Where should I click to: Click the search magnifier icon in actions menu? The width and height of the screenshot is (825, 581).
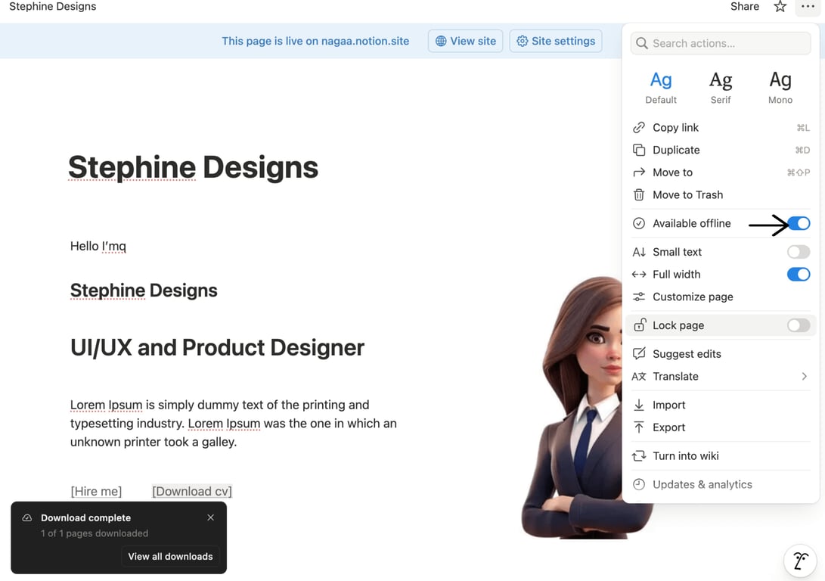[641, 43]
